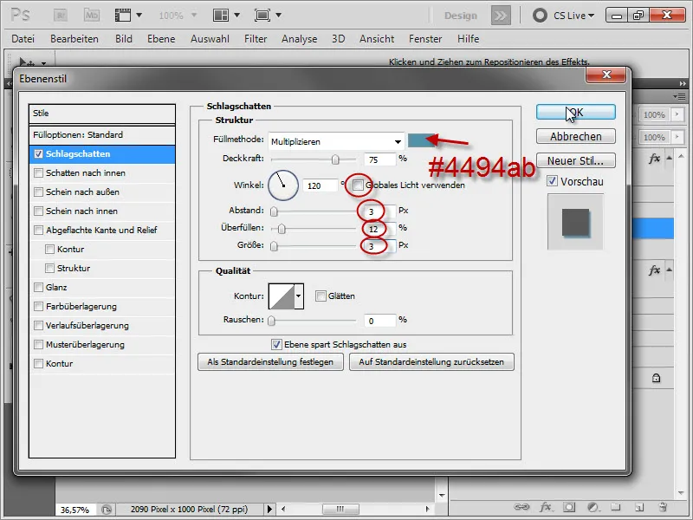Expand workspaces with double-arrow button
Viewport: 693px width, 520px height.
pos(501,16)
